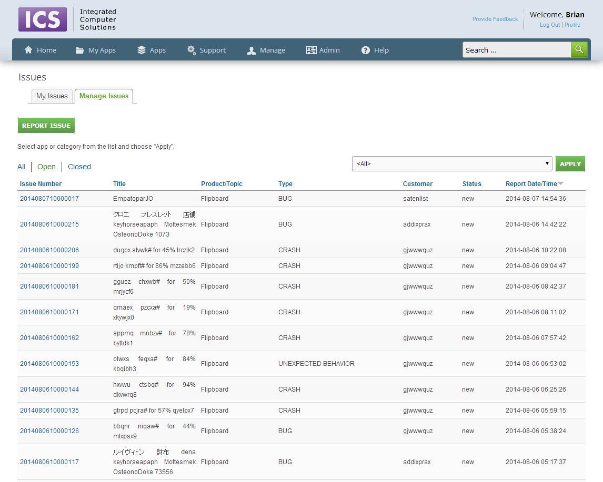Screen dimensions: 603x482
Task: Open issue 2014080610000171
Action: [49, 312]
